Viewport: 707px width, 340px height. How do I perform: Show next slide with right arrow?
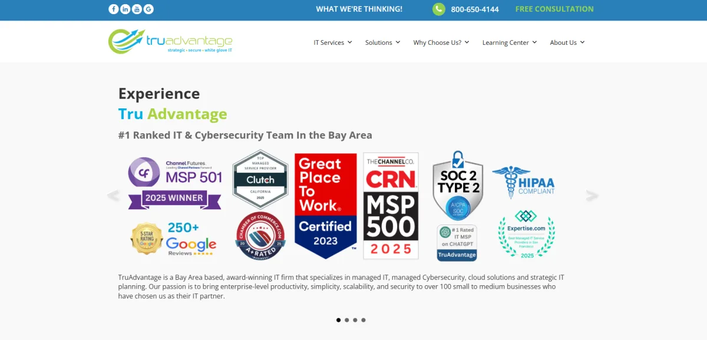pos(592,196)
